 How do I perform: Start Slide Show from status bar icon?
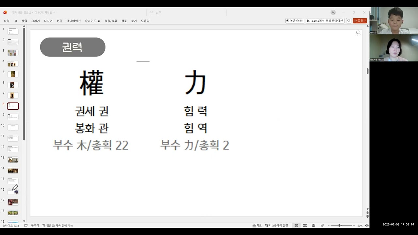tap(322, 226)
